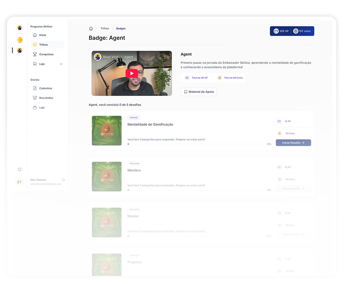This screenshot has width=344, height=284.
Task: Click the Mentor challenge progress bar
Action: coord(196,236)
